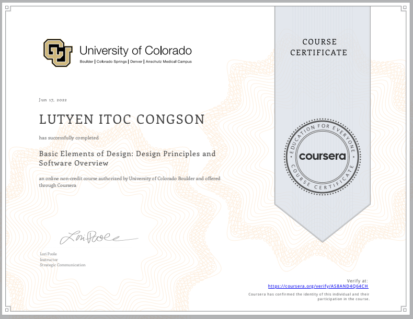Click the Strategic Communication text
Viewport: 413px width, 319px height.
pos(63,265)
